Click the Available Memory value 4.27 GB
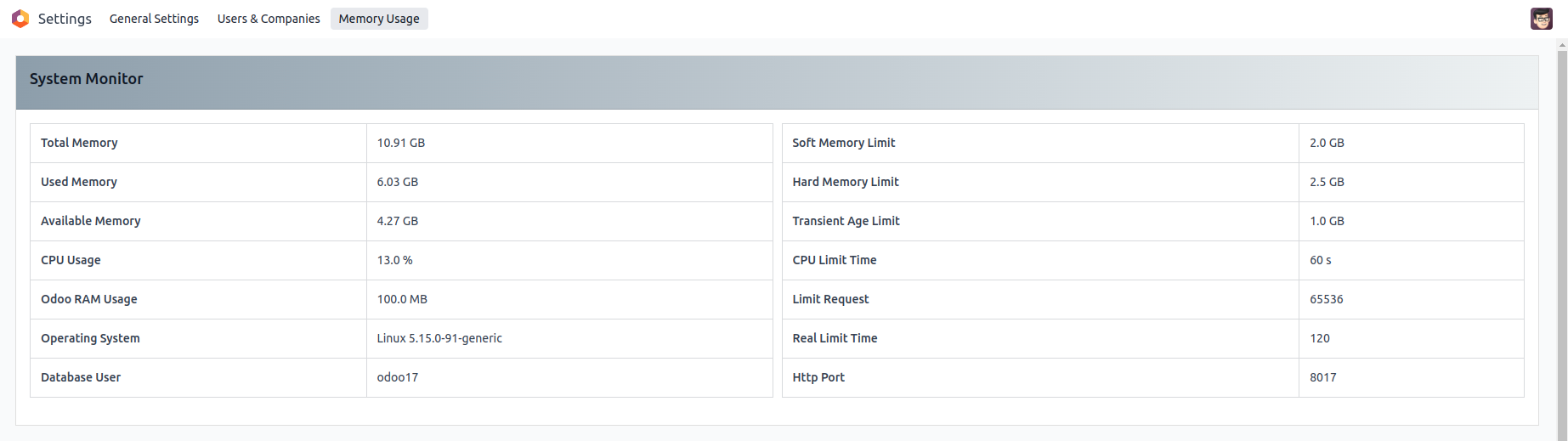The image size is (1568, 441). pos(398,221)
